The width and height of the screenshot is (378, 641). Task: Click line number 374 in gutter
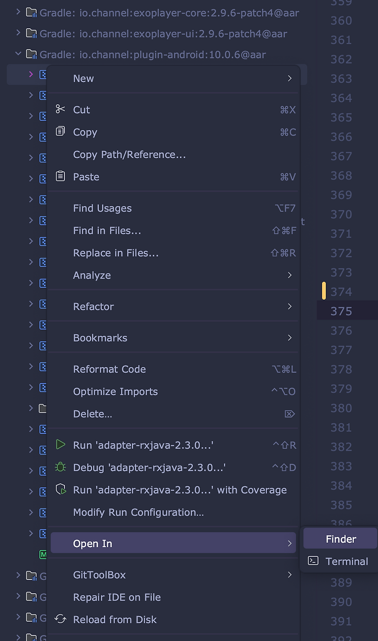point(341,292)
